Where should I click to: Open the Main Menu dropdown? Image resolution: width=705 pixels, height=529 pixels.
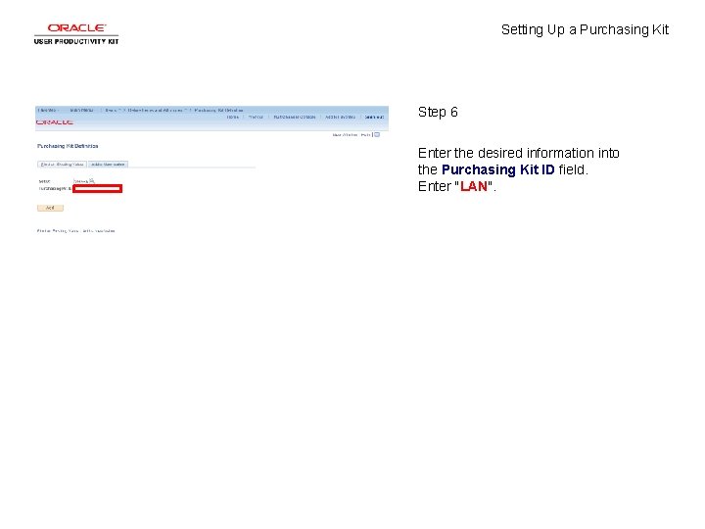pos(82,110)
